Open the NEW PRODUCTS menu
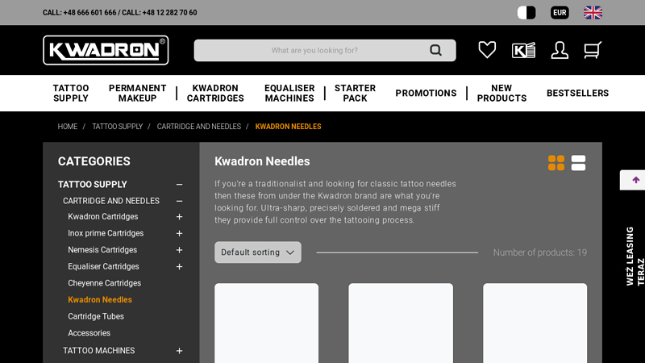Screen dimensions: 645x363 [501, 93]
